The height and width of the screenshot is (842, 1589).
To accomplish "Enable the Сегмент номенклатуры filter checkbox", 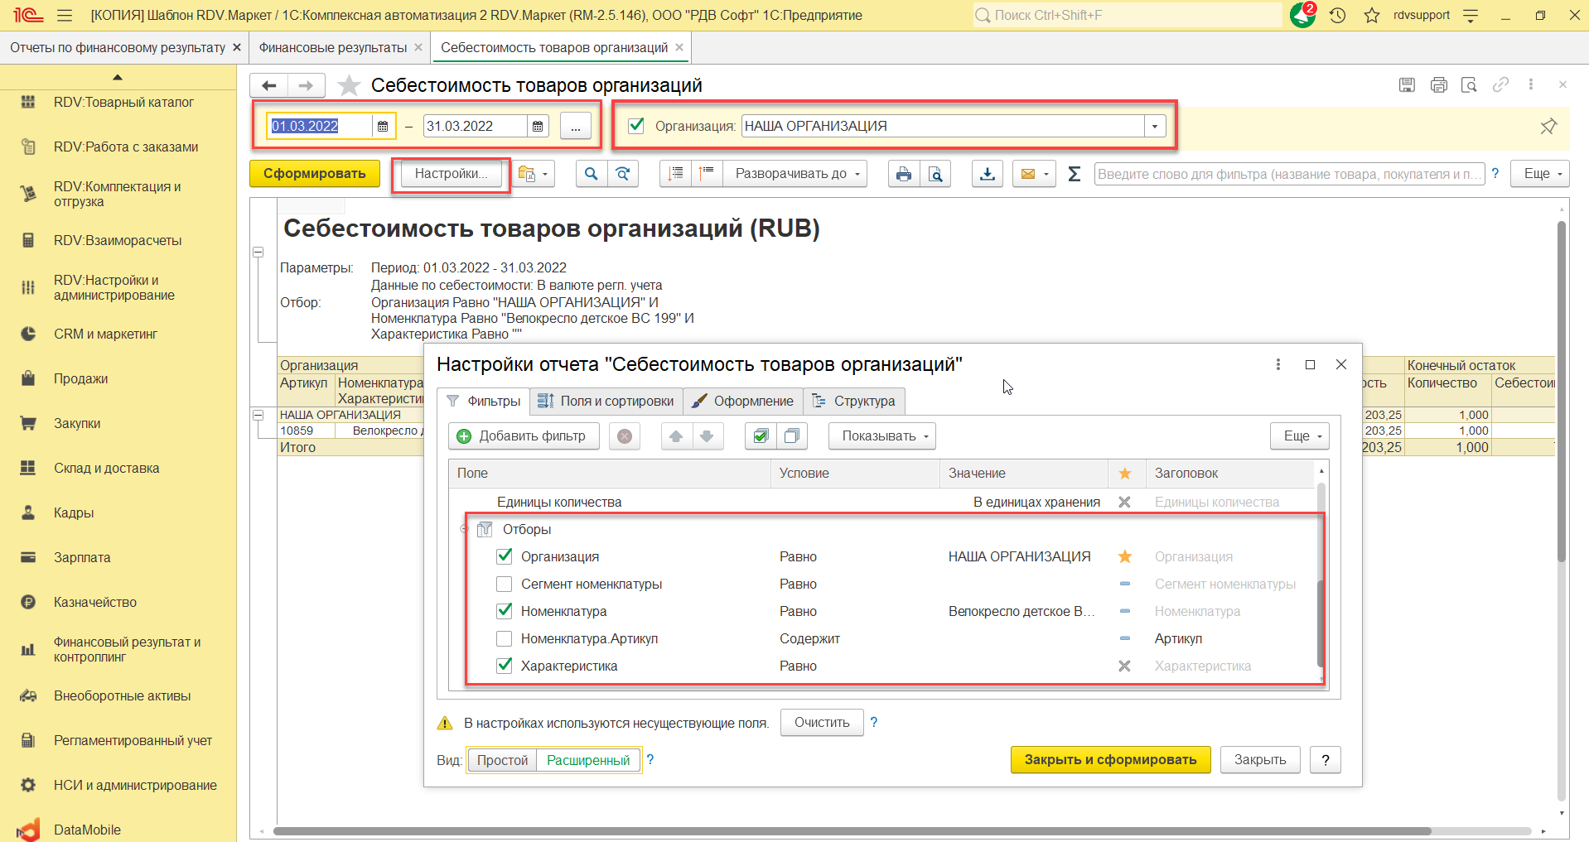I will pos(504,584).
